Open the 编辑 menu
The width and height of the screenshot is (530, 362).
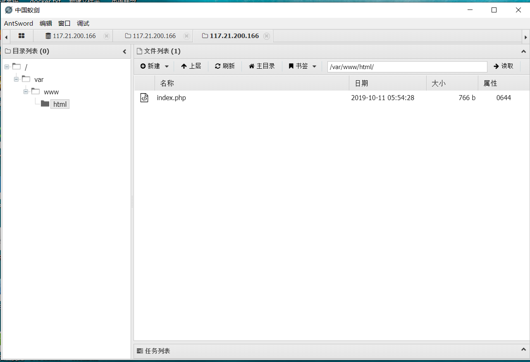[x=46, y=23]
